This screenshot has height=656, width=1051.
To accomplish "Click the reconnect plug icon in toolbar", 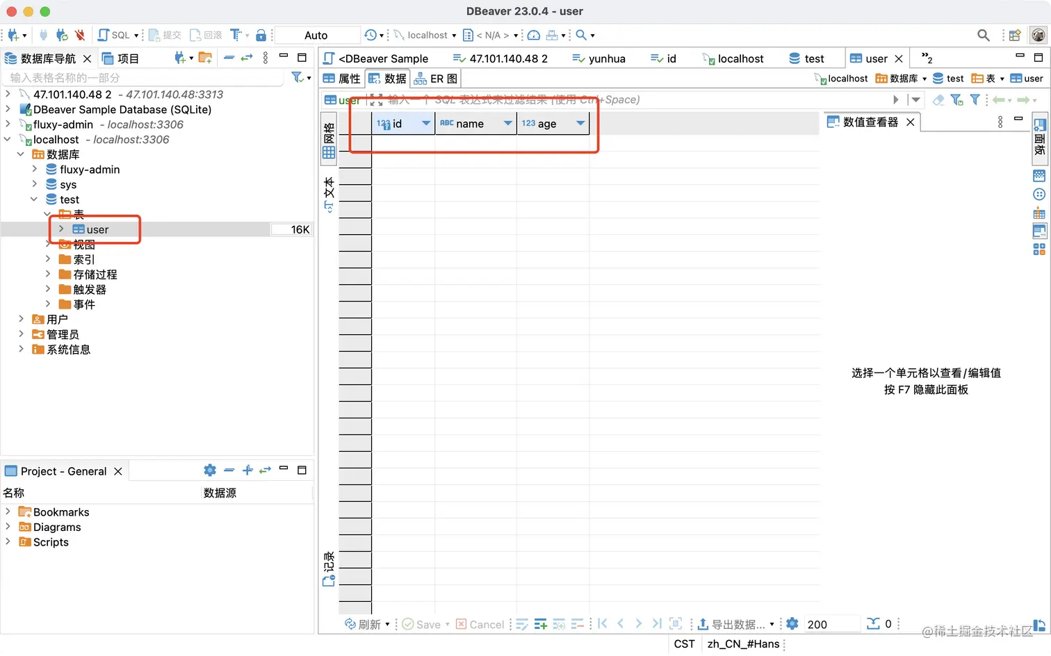I will pyautogui.click(x=62, y=35).
